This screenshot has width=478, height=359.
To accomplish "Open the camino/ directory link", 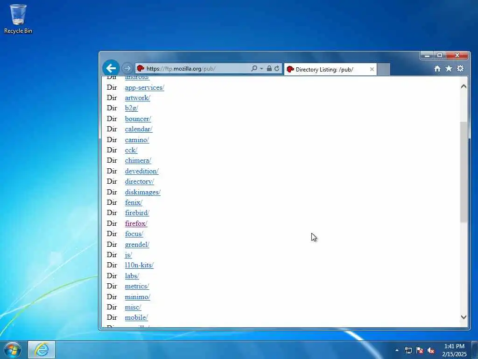I will (x=137, y=140).
